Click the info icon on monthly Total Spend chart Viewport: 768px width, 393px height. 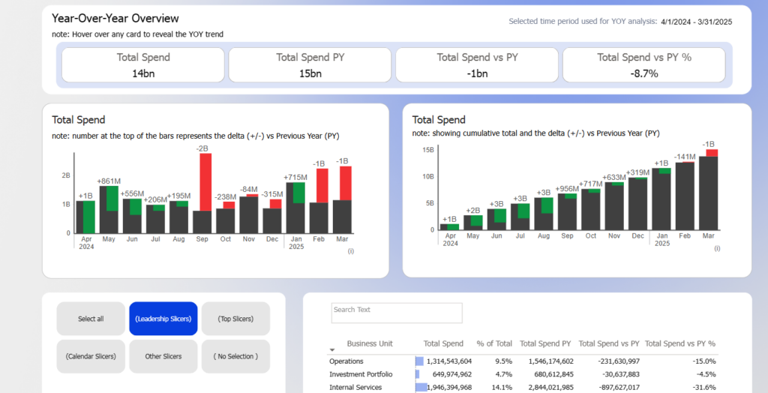pyautogui.click(x=351, y=251)
